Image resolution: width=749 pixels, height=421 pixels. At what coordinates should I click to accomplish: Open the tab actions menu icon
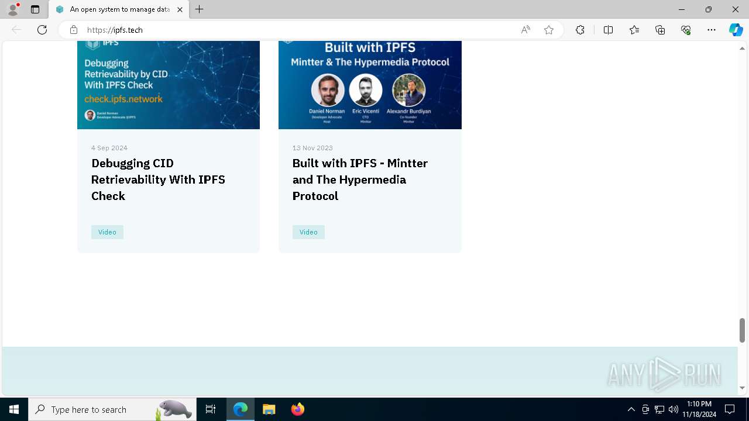(x=35, y=9)
